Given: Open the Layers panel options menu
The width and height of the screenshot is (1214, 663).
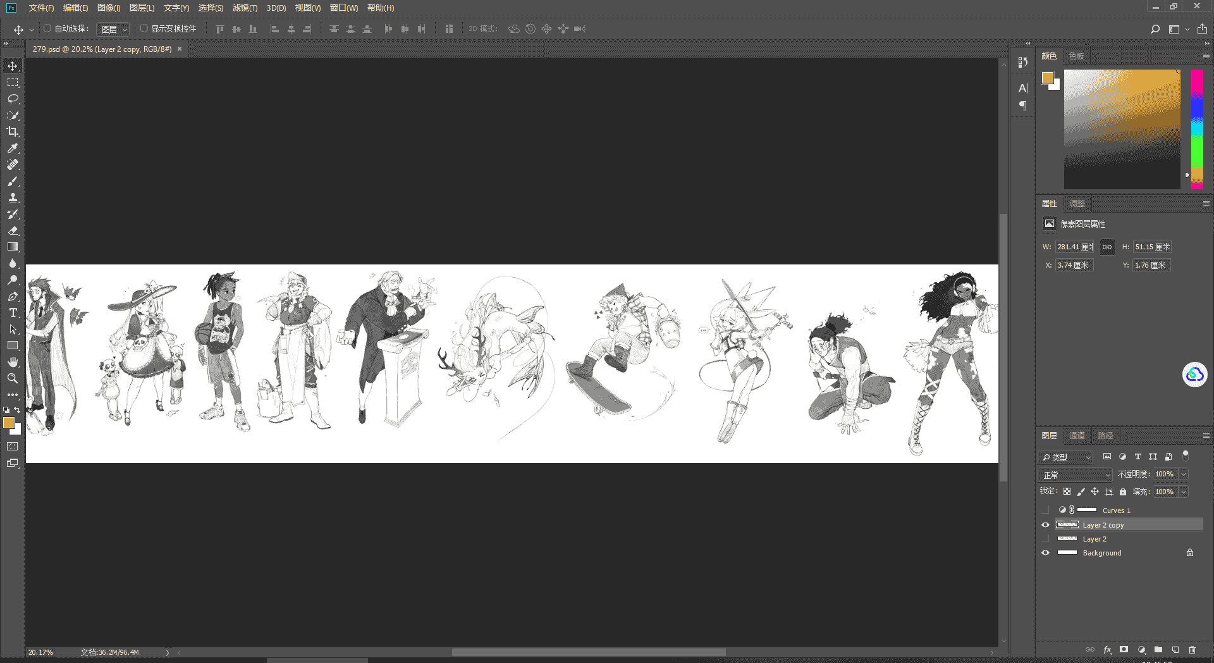Looking at the screenshot, I should click(x=1206, y=436).
